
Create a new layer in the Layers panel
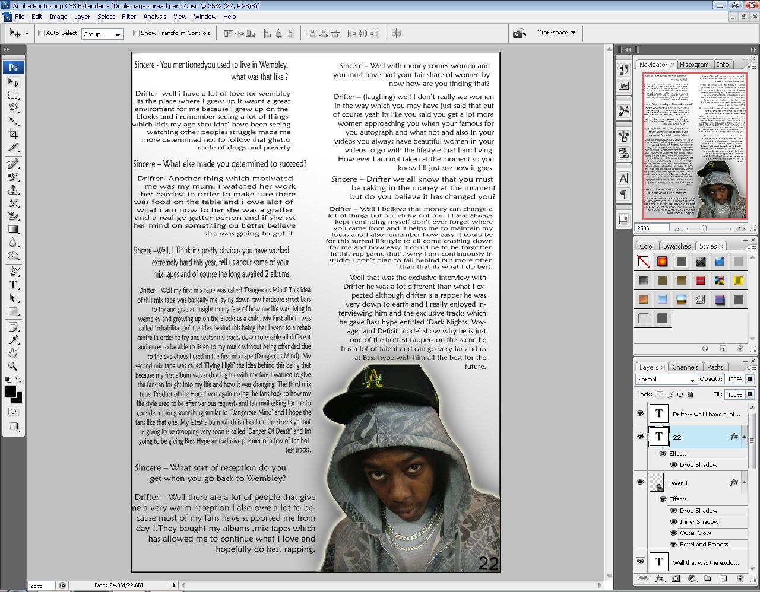(723, 578)
